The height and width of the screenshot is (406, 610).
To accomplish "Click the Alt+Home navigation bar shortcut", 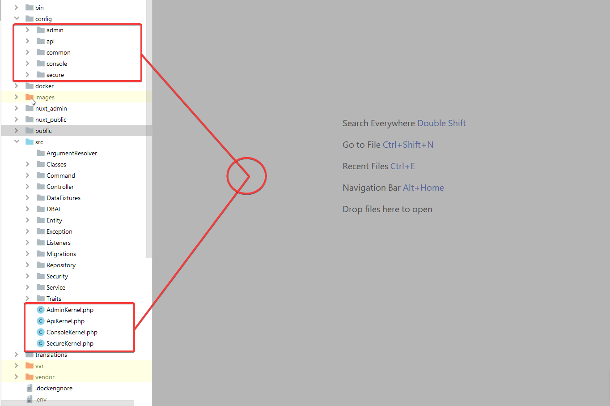I will (423, 188).
